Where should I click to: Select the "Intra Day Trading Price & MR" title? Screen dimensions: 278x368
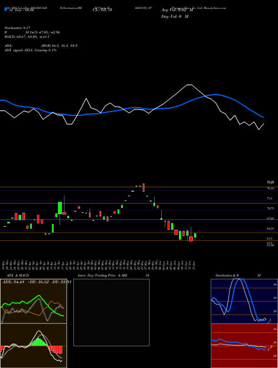(102, 275)
